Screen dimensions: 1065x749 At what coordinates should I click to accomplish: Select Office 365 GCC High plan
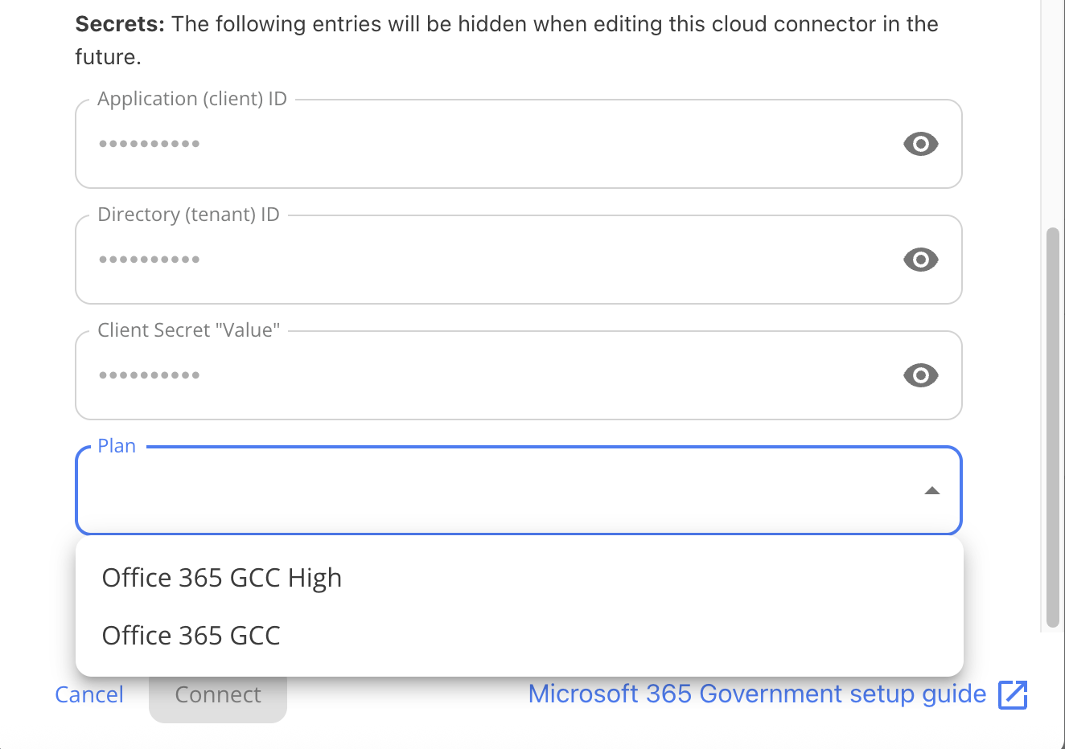(221, 577)
